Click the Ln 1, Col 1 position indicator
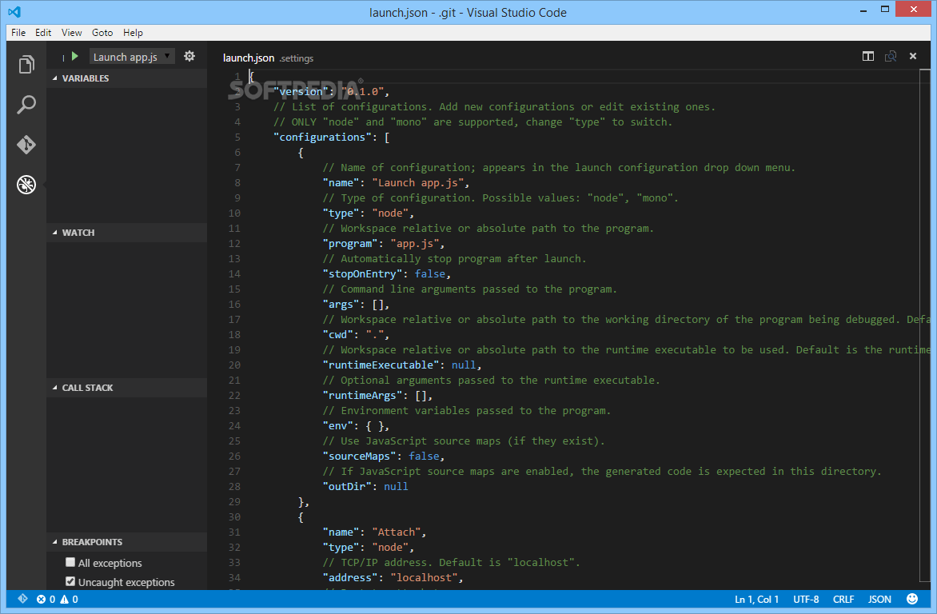The width and height of the screenshot is (937, 614). pos(756,599)
